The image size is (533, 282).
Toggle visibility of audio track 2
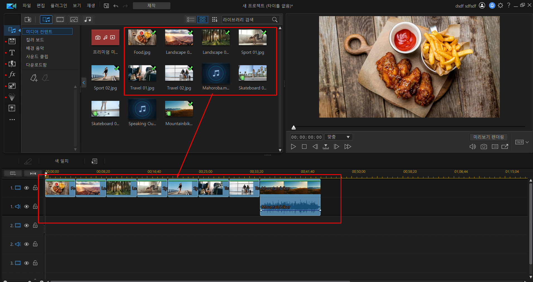tap(26, 244)
